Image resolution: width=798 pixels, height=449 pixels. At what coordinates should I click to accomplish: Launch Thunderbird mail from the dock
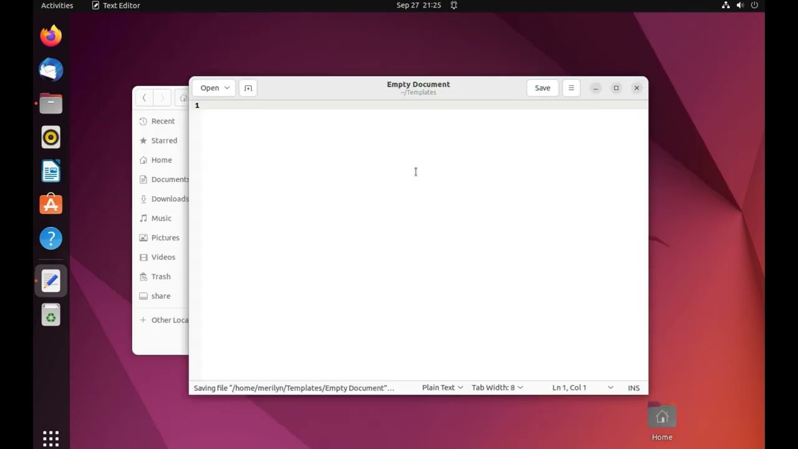point(51,69)
